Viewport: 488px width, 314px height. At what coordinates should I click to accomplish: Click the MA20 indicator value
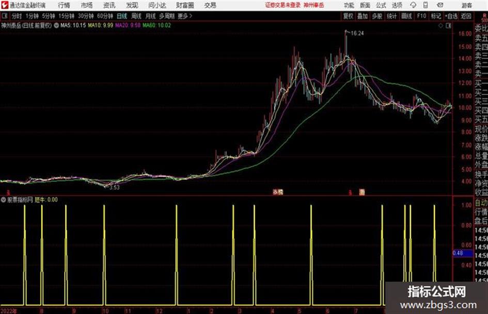pyautogui.click(x=128, y=25)
